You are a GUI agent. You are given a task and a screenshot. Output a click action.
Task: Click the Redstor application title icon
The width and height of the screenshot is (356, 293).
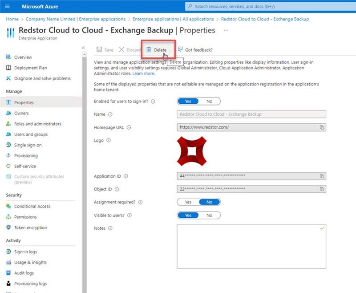10,33
